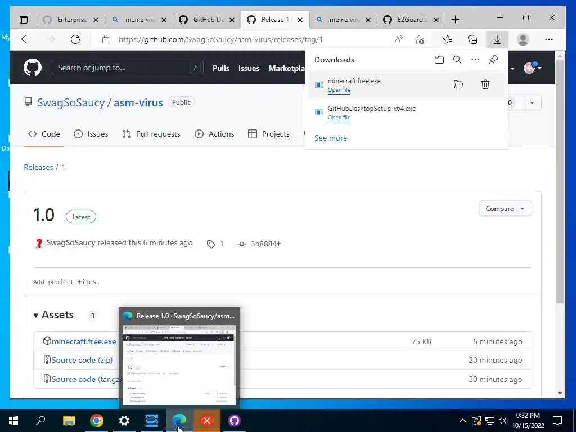Screen dimensions: 576x432
Task: Open the Actions repository tab
Action: [x=214, y=134]
